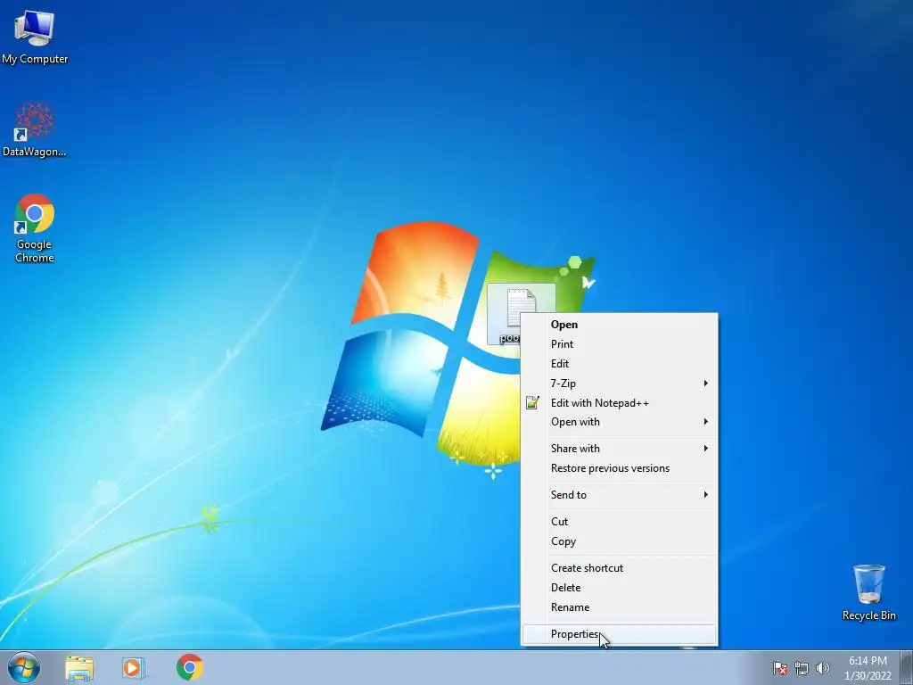
Task: Click the clock showing 6:14 PM
Action: [868, 661]
